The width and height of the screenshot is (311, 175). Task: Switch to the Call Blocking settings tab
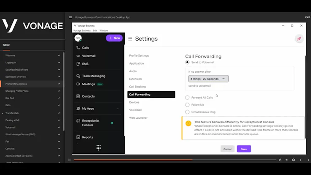coord(137,87)
